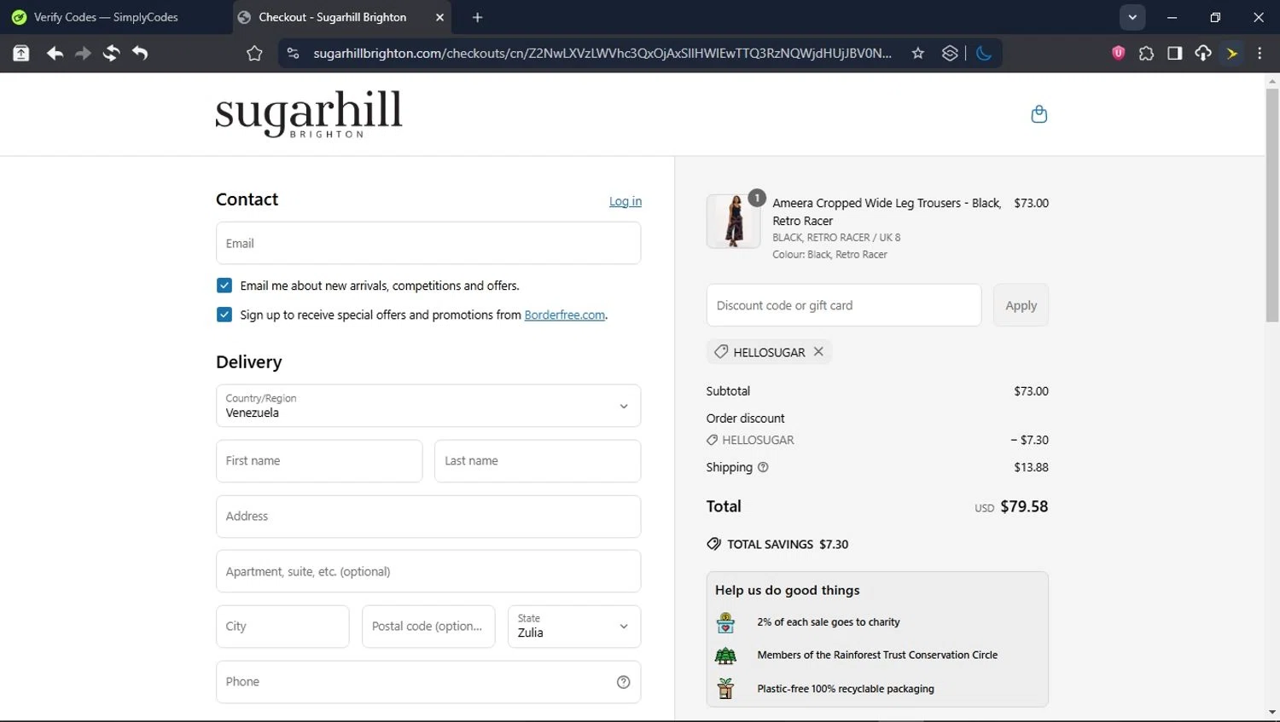1280x722 pixels.
Task: Reload the checkout page
Action: 111,53
